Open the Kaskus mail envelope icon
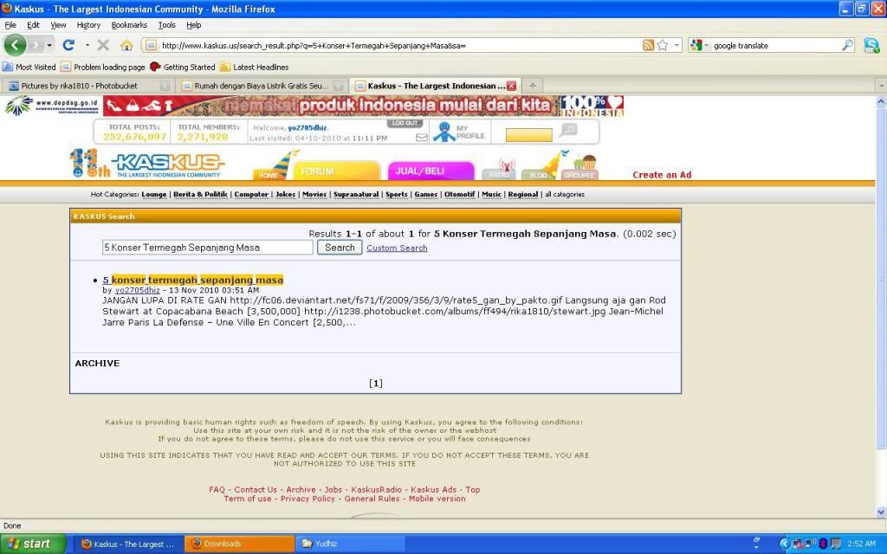This screenshot has width=887, height=554. pyautogui.click(x=422, y=138)
